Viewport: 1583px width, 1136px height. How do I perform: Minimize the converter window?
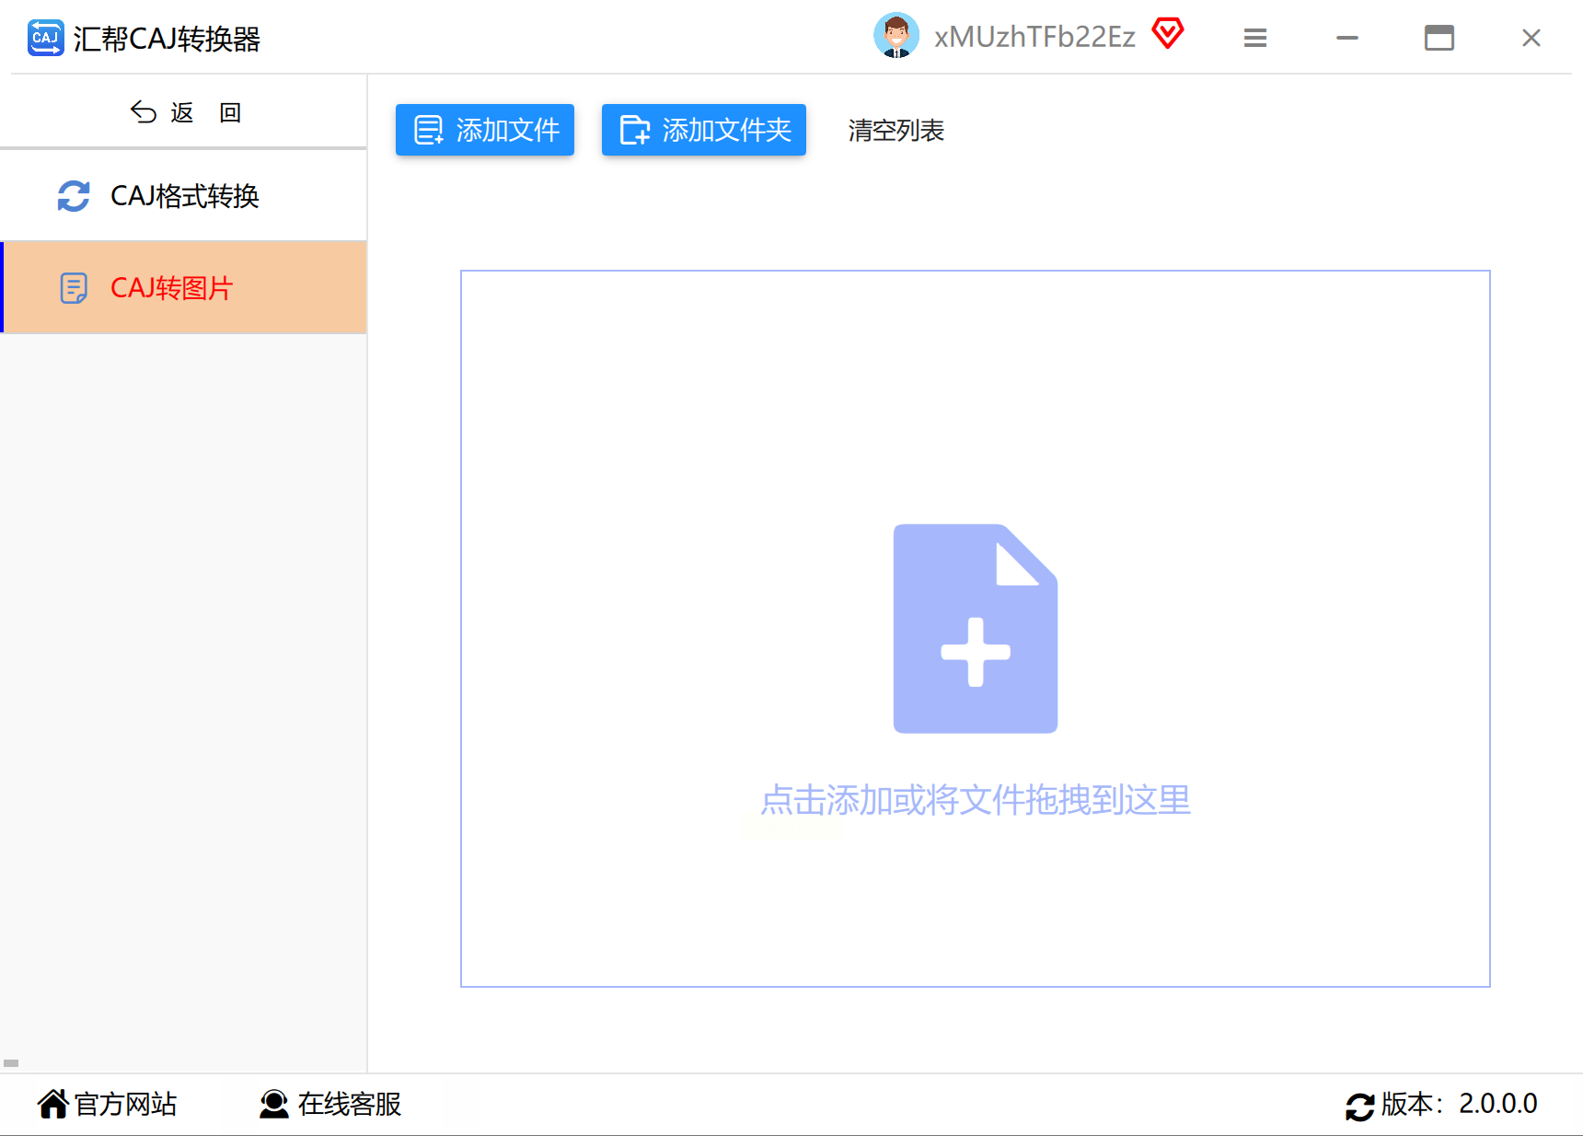1347,38
